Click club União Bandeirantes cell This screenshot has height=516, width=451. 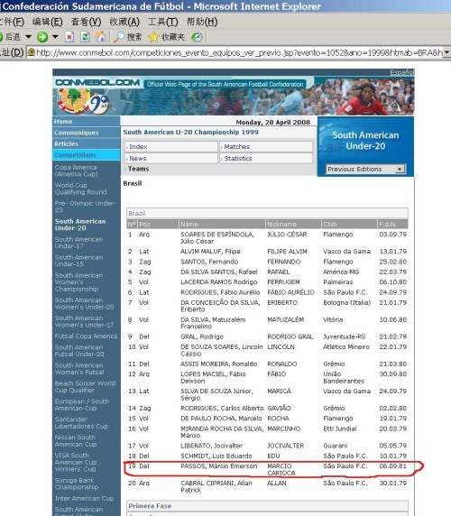point(344,377)
